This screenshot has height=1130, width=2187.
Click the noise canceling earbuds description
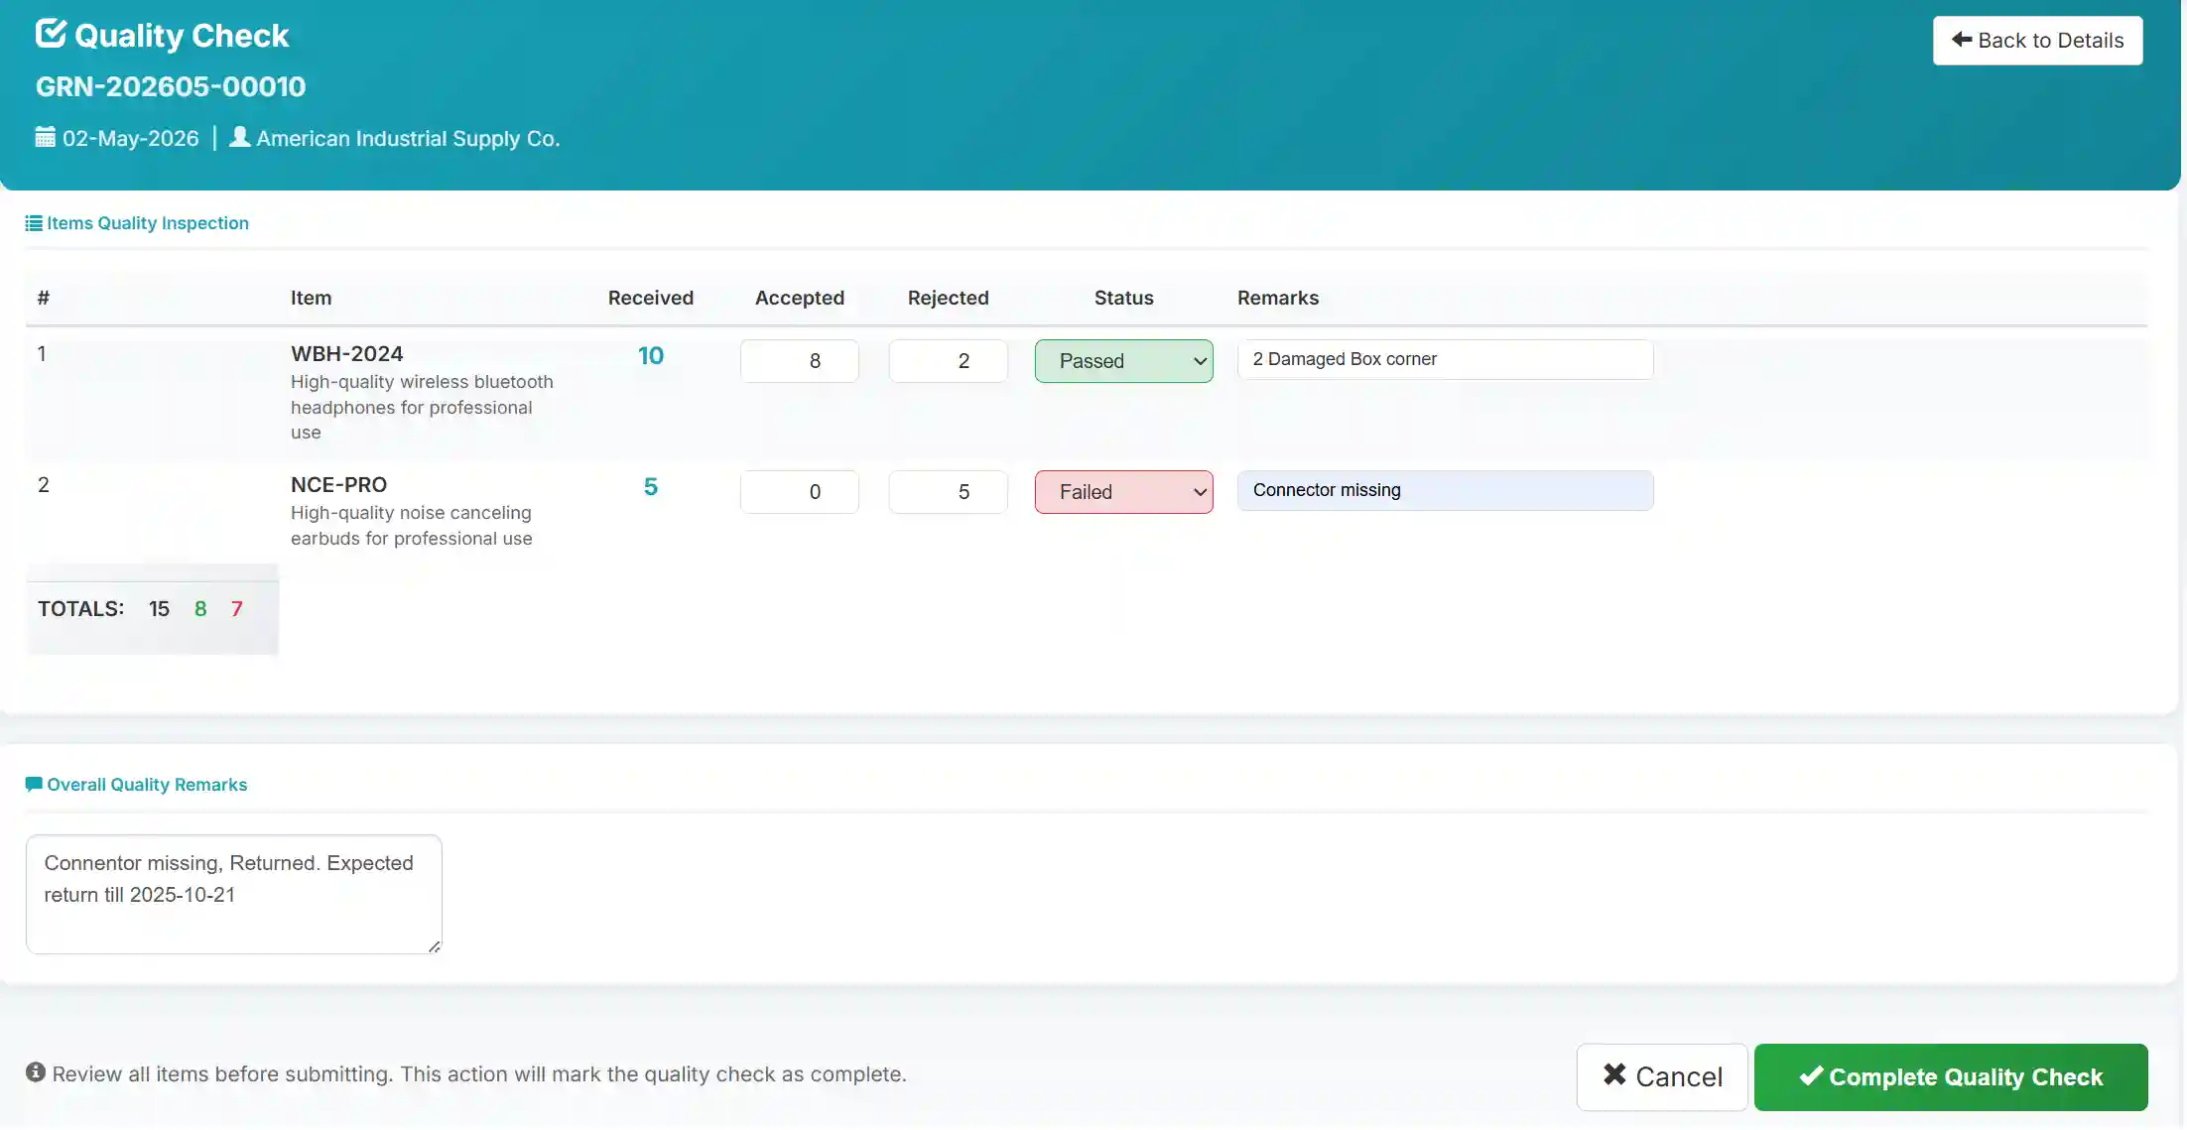(x=412, y=526)
